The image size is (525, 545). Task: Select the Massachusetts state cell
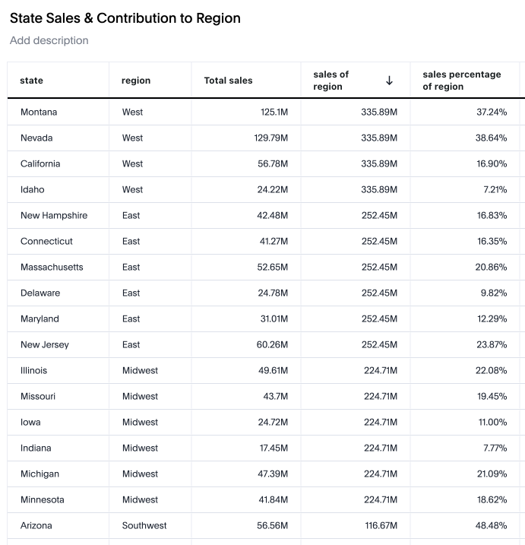tap(52, 268)
